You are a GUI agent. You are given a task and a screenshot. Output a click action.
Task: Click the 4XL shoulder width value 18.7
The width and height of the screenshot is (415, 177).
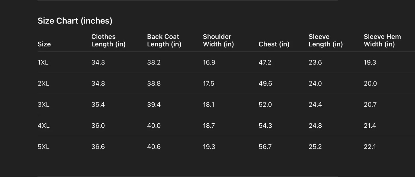tap(209, 126)
